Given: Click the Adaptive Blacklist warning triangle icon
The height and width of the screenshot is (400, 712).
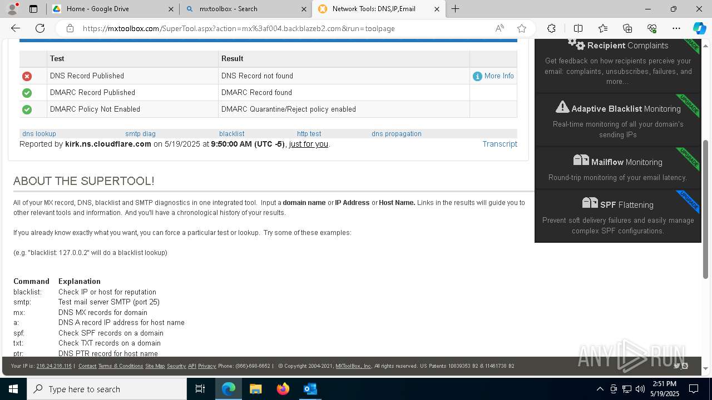Looking at the screenshot, I should tap(562, 107).
